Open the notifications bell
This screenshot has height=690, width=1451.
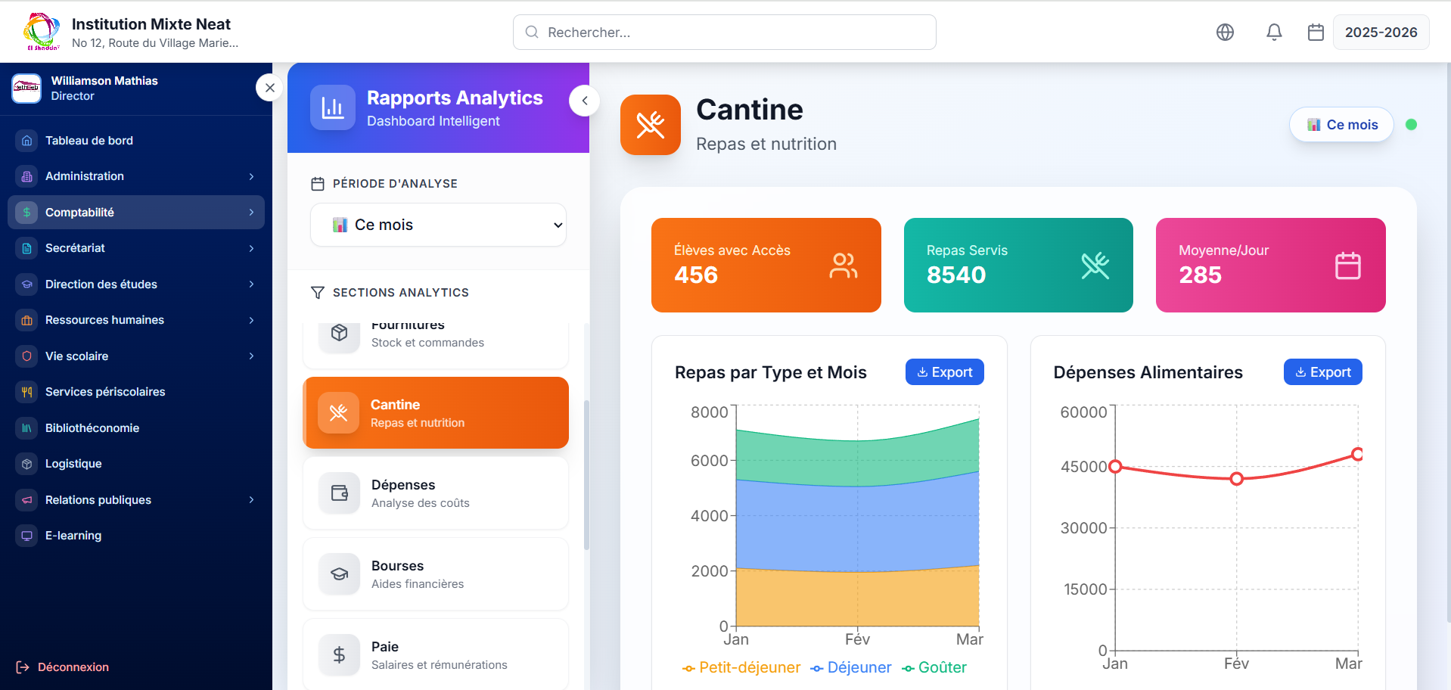(x=1274, y=32)
